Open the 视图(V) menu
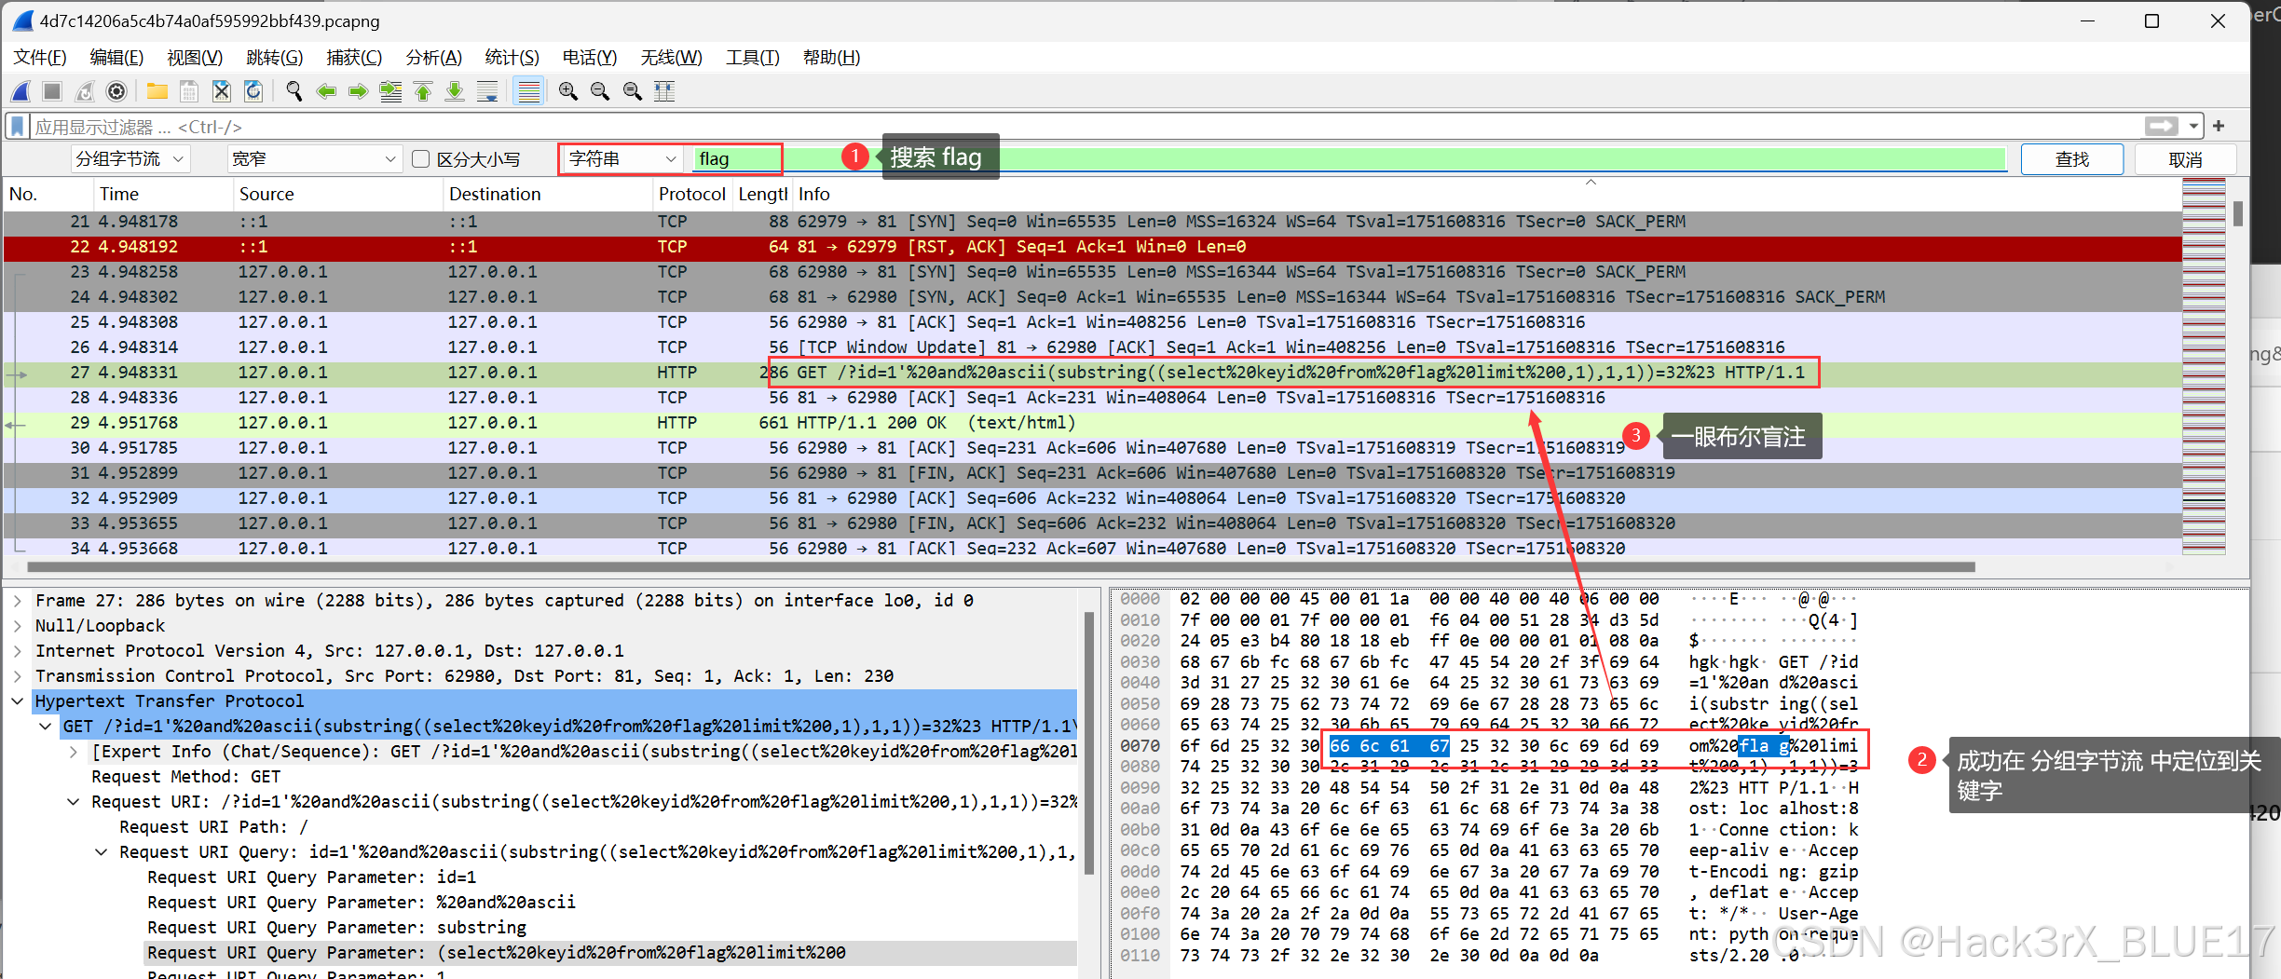 (x=195, y=58)
